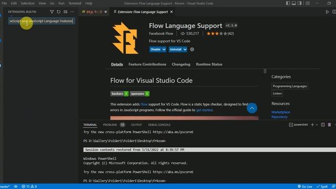Click the Uninstall extension button
This screenshot has height=189, width=336.
175,49
